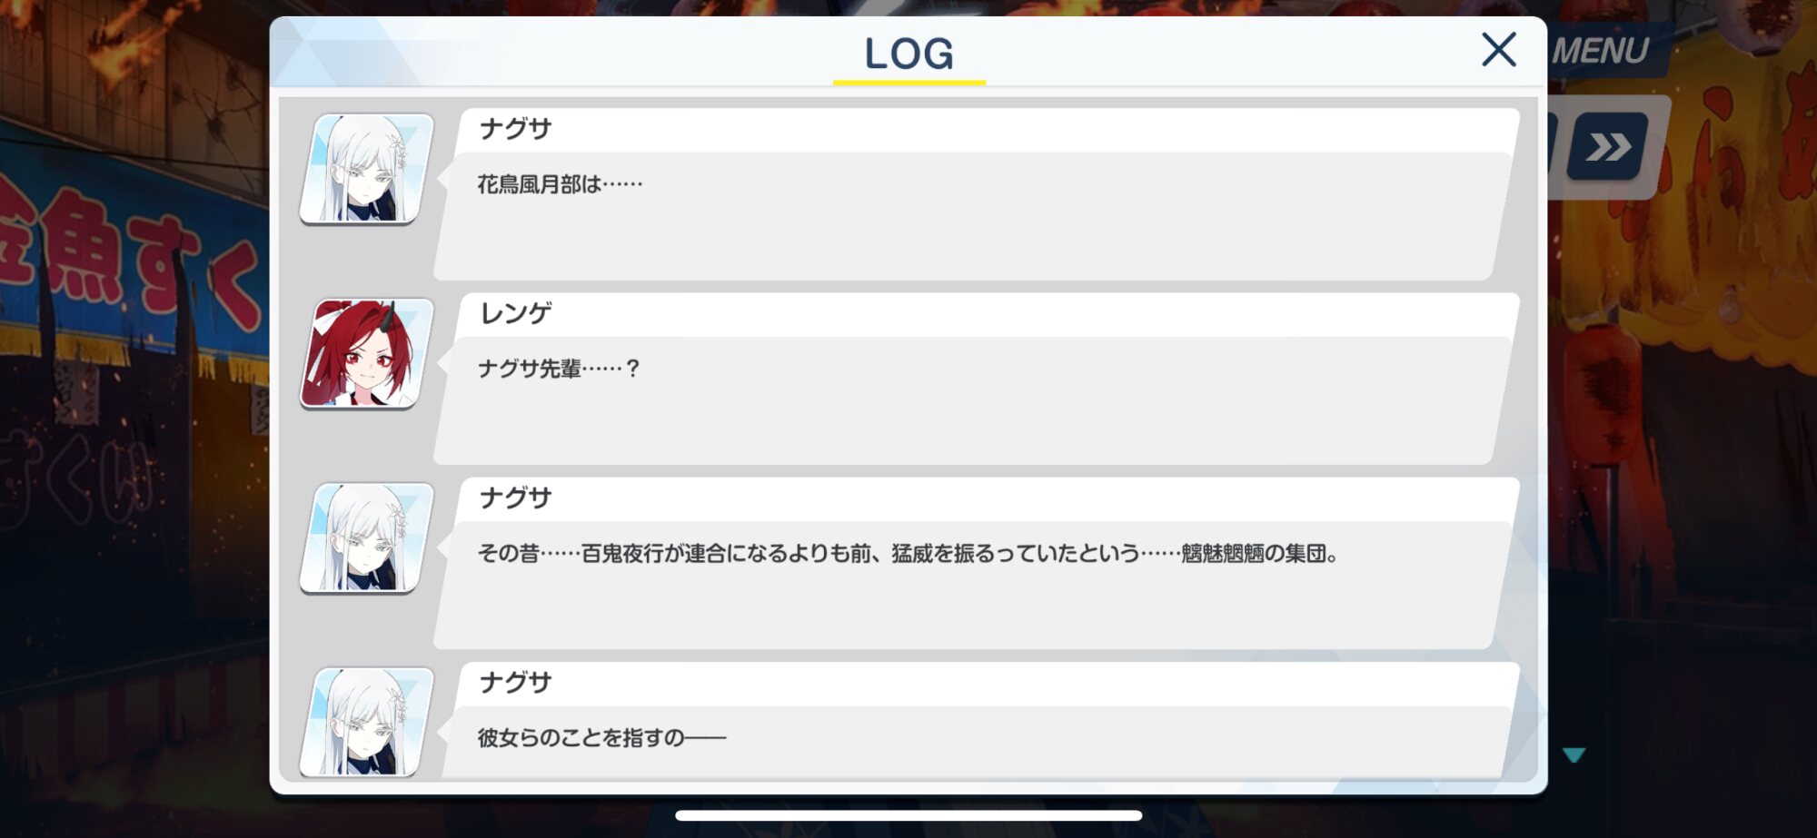Tap the fast-forward skip arrows button

click(1608, 146)
